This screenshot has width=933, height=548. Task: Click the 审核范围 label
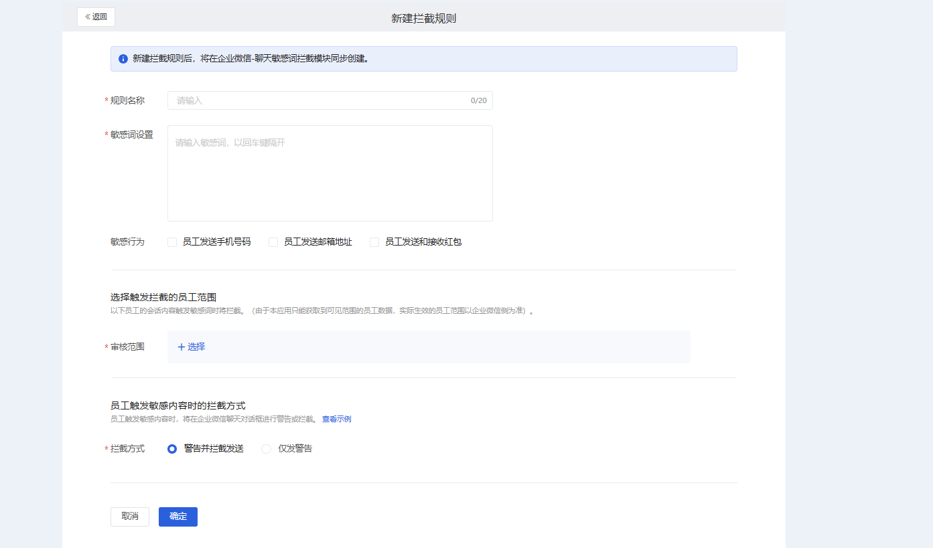tap(127, 347)
